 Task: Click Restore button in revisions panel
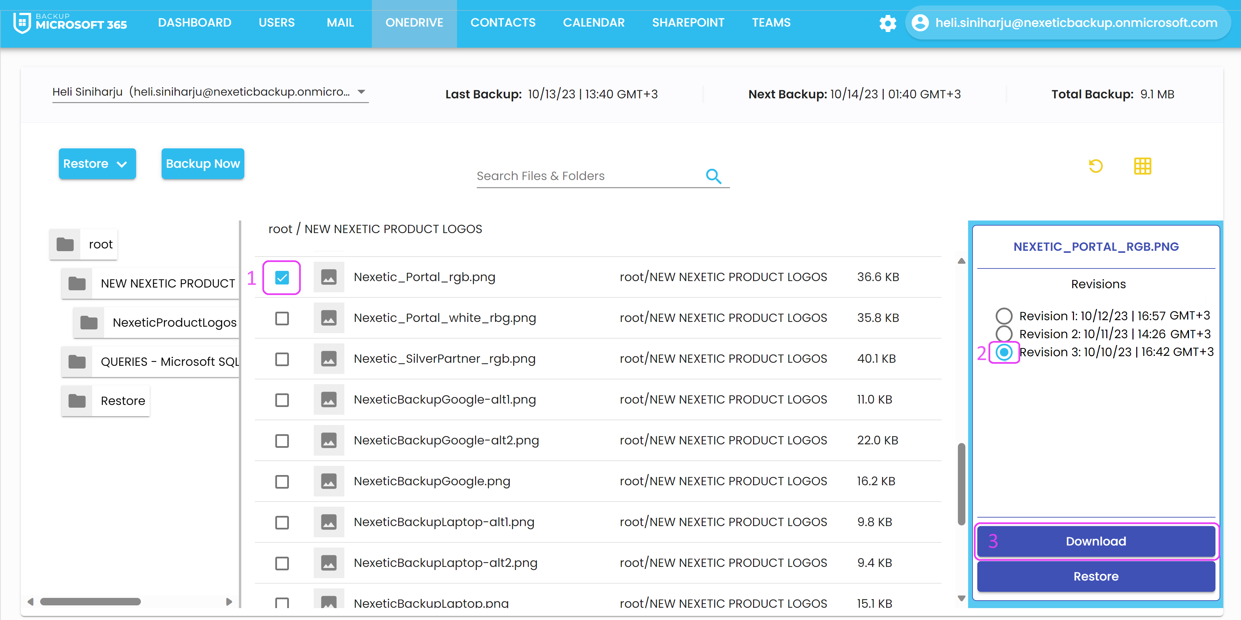click(1096, 576)
